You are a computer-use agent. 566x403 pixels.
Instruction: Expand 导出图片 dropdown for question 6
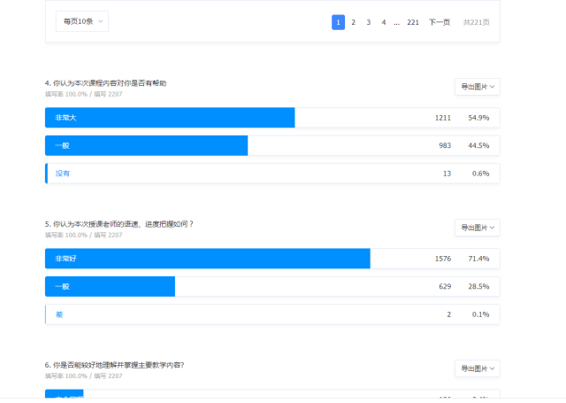coord(477,368)
